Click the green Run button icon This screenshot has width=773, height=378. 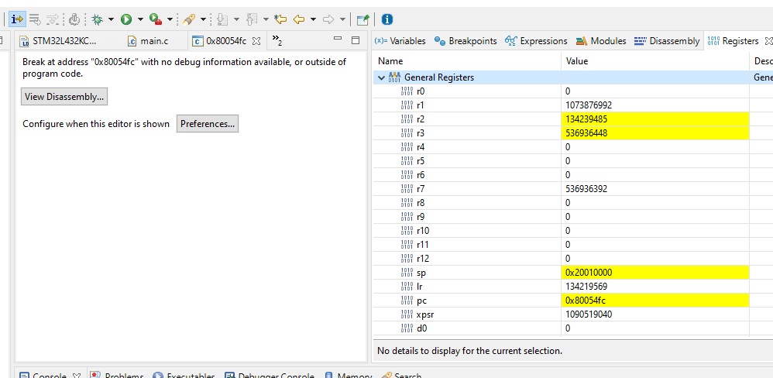point(126,19)
